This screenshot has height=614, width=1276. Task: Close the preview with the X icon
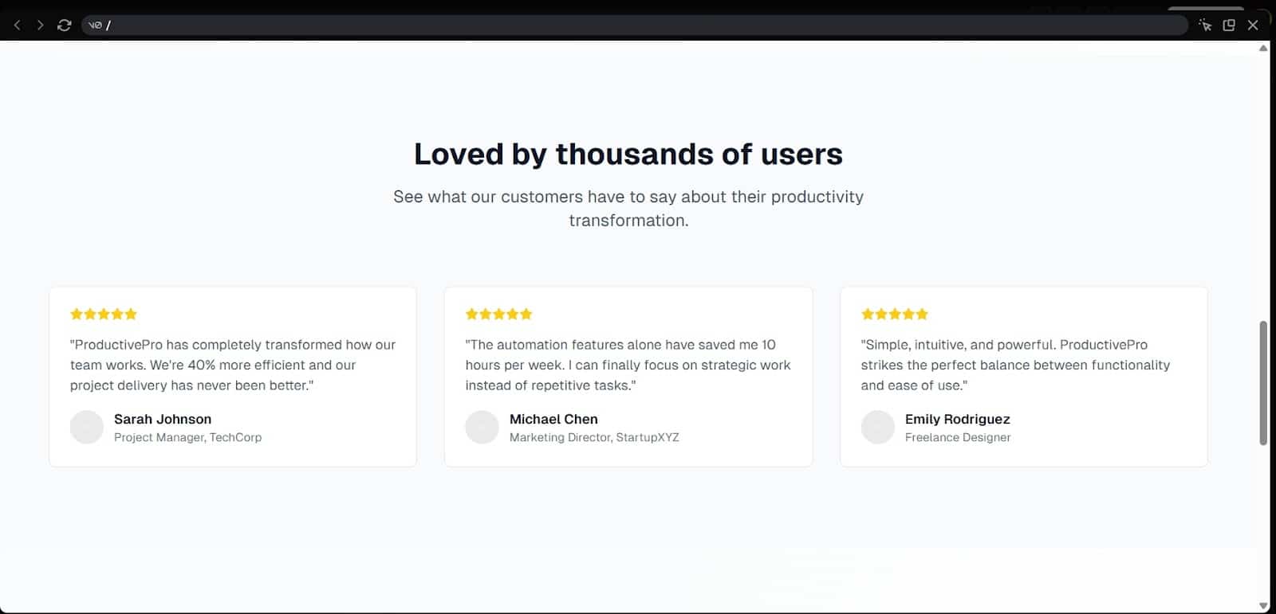(x=1253, y=25)
